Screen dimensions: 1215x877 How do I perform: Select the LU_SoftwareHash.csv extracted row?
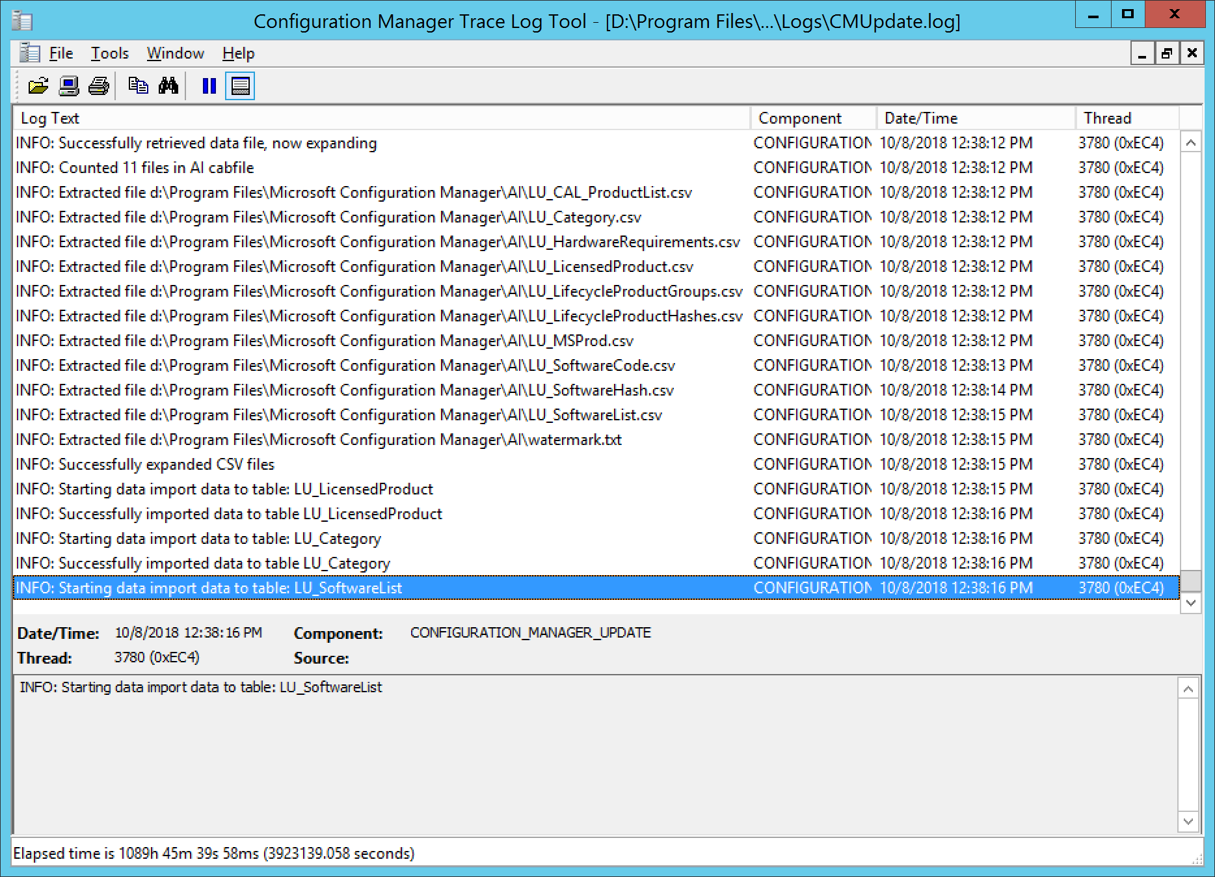tap(596, 390)
